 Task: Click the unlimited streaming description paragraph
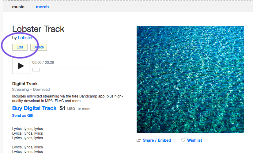(67, 98)
